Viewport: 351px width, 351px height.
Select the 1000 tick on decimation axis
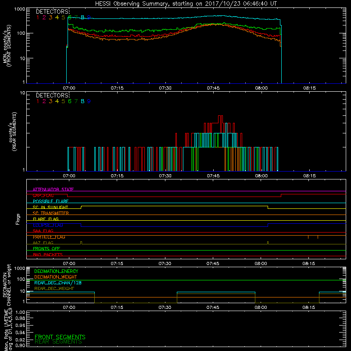(x=20, y=269)
